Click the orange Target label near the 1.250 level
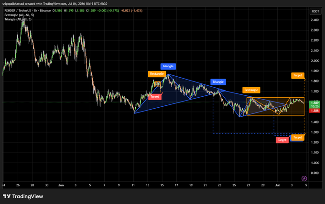Viewport: 325px width, 204px height. (298, 137)
